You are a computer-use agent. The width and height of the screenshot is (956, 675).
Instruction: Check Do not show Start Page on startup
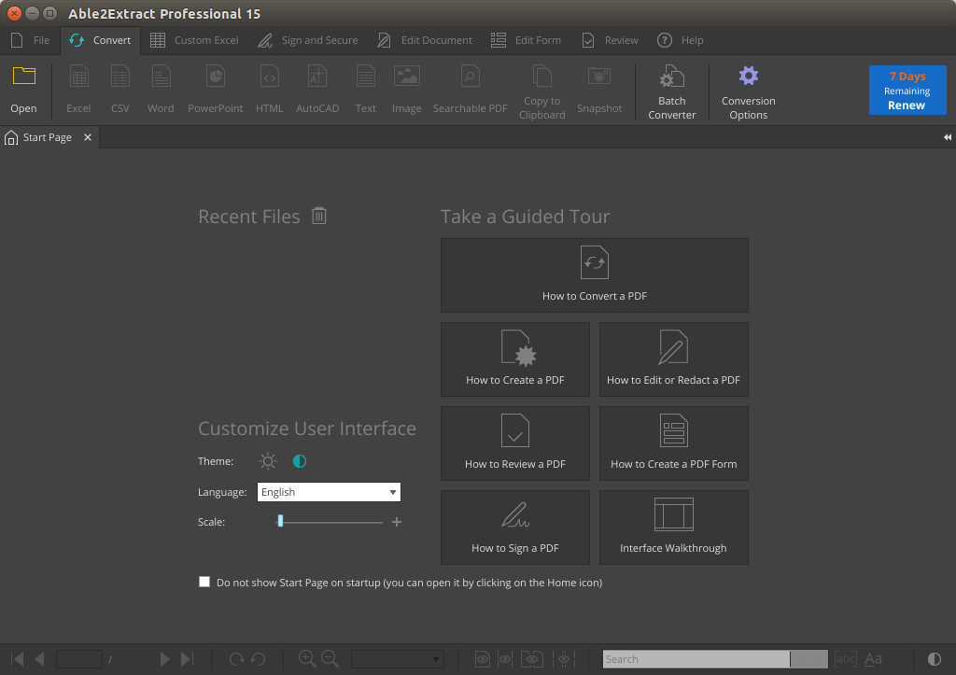coord(204,582)
